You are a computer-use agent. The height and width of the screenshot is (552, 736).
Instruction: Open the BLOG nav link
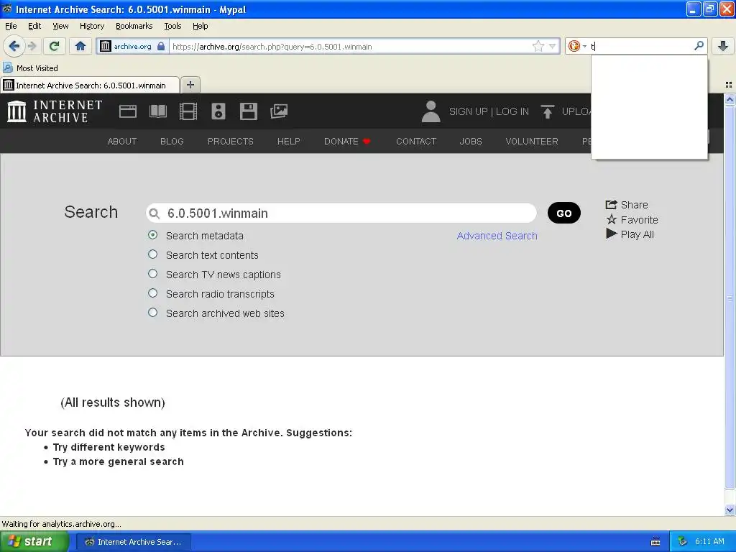(172, 142)
